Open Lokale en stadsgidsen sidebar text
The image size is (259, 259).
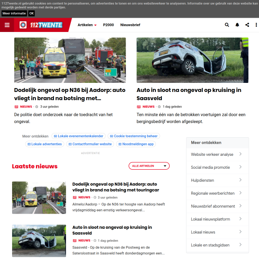[x=210, y=245]
